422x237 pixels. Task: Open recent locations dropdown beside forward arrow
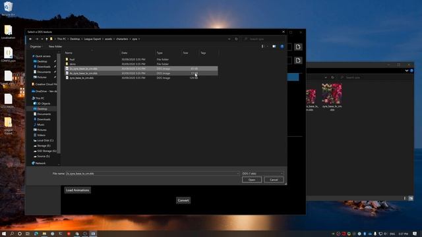tap(42, 39)
